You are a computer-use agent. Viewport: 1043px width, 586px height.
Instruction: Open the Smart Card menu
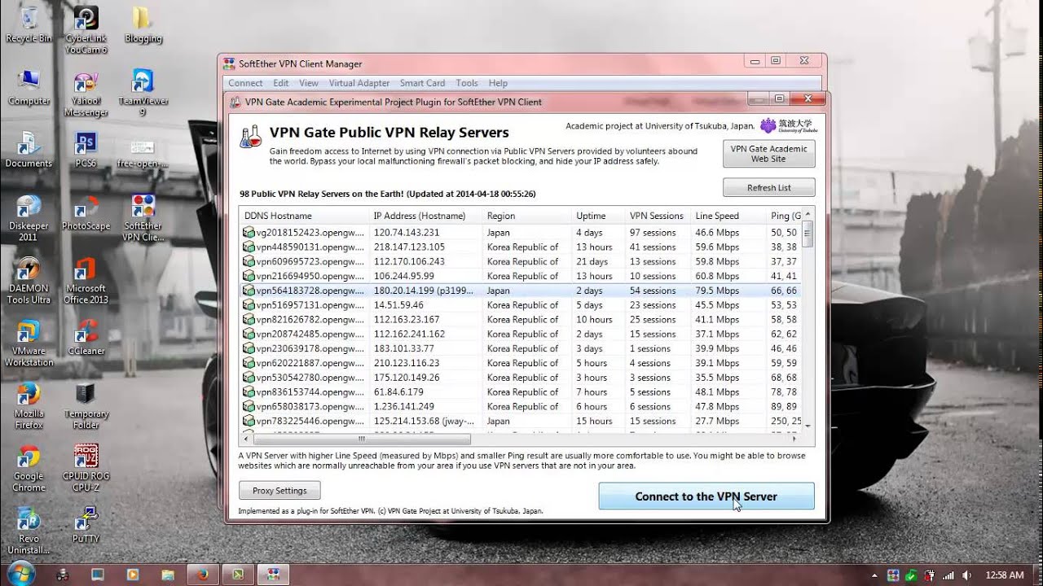[422, 83]
